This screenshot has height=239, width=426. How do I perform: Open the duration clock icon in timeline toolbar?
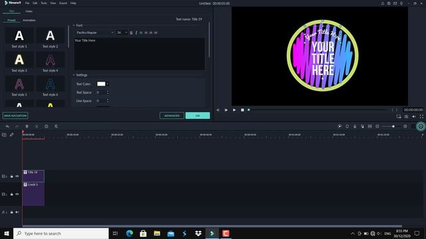(46, 126)
